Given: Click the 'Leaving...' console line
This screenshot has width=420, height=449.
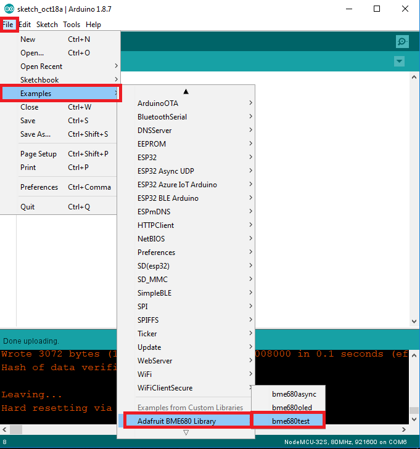Looking at the screenshot, I should click(x=31, y=395).
